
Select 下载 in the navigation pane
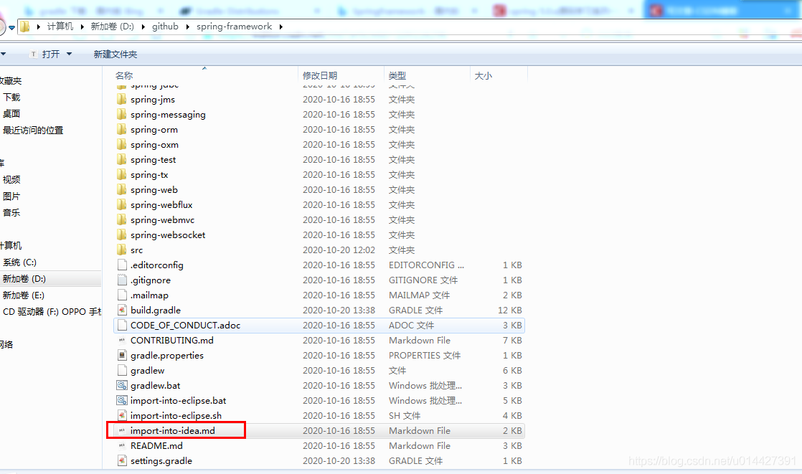tap(11, 97)
